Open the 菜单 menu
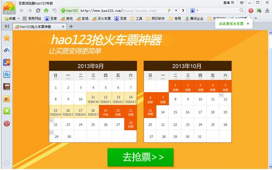The height and width of the screenshot is (170, 272). (x=228, y=3)
